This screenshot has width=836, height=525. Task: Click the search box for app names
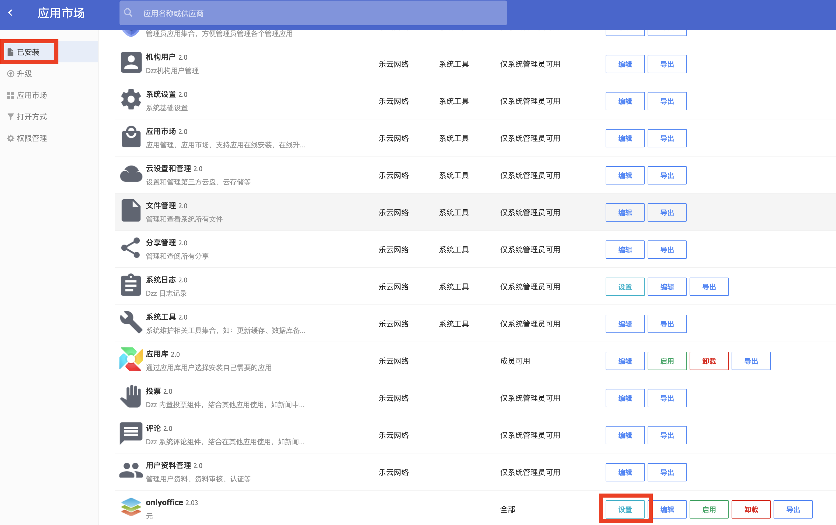tap(312, 13)
